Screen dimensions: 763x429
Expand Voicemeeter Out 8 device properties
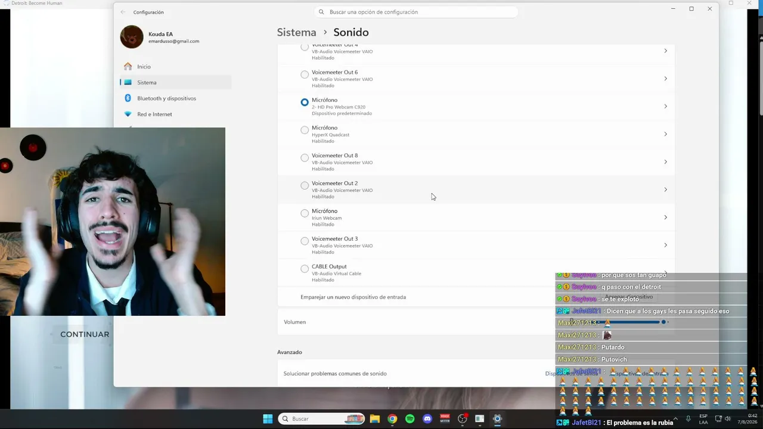pos(665,161)
